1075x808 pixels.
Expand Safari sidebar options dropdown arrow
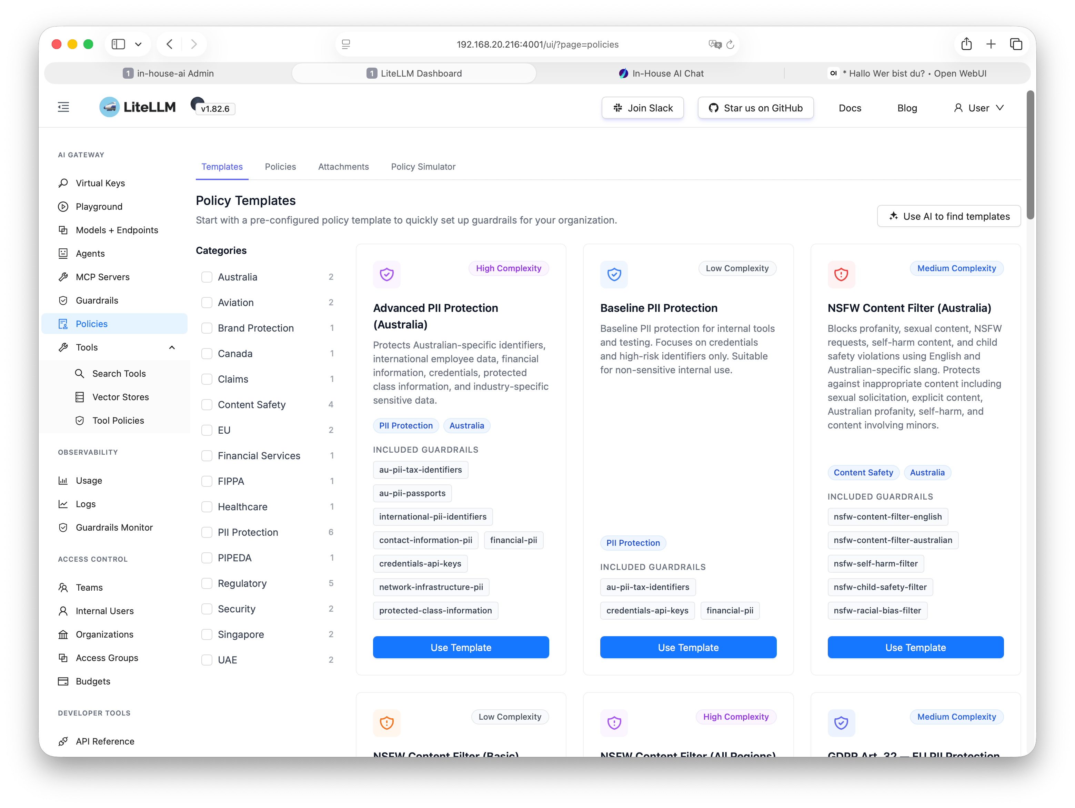click(139, 44)
